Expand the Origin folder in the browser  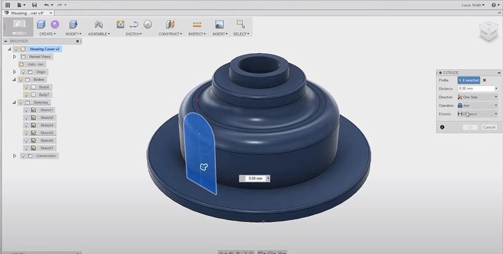coord(15,72)
